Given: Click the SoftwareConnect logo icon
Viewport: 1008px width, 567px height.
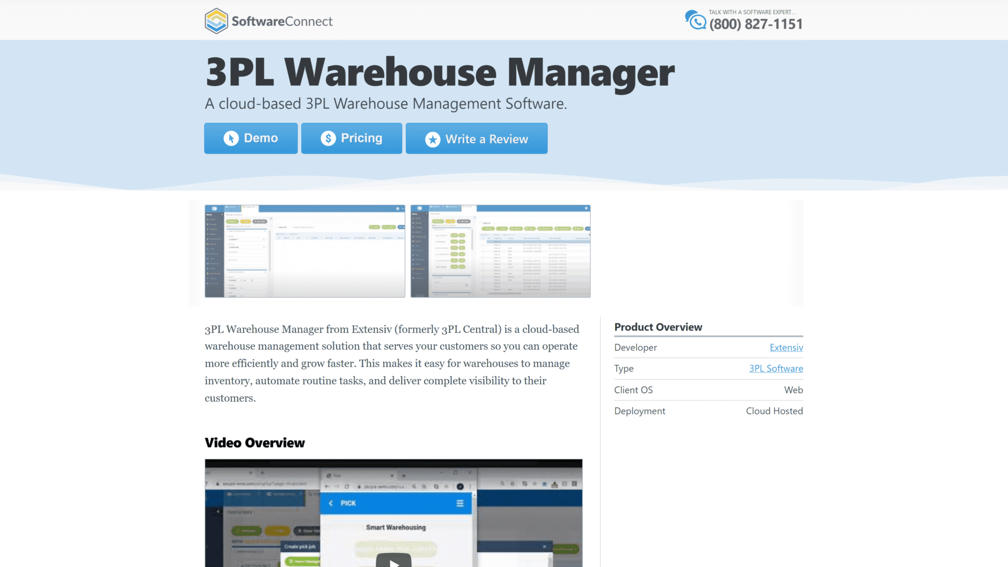Looking at the screenshot, I should [x=215, y=20].
